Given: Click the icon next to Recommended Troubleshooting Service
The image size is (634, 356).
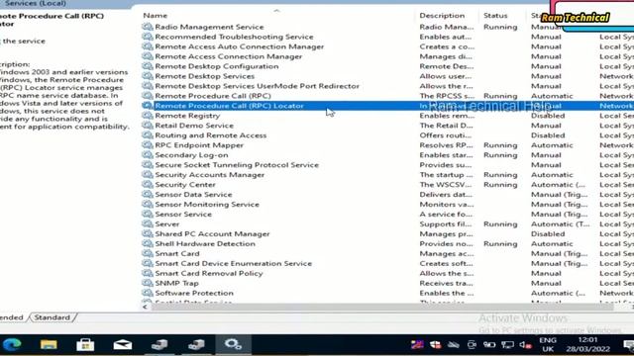Looking at the screenshot, I should 148,37.
